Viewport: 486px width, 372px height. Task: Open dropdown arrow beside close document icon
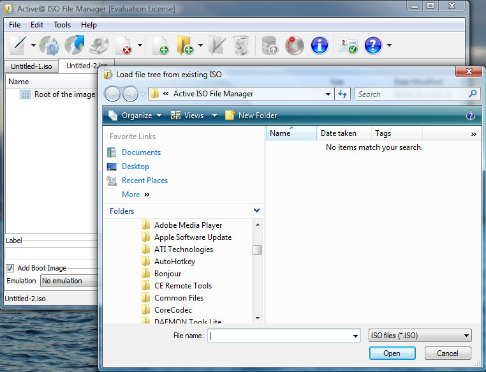click(140, 45)
